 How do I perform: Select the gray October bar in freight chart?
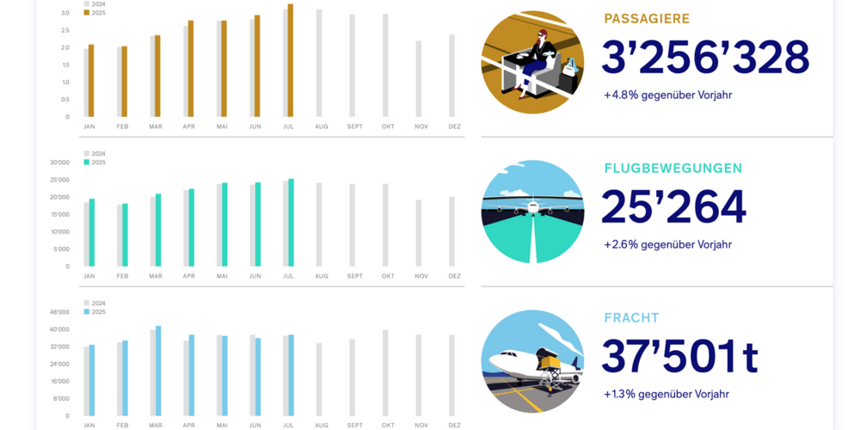pyautogui.click(x=385, y=373)
